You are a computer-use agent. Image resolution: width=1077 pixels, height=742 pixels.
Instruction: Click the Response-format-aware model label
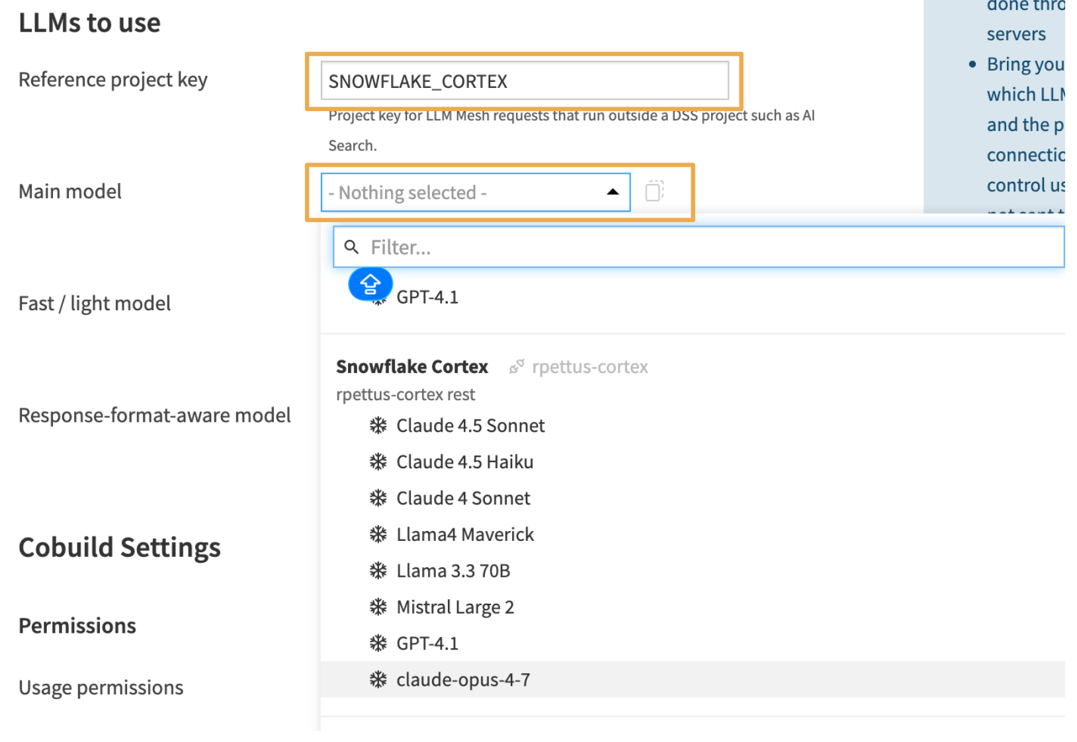[x=155, y=415]
